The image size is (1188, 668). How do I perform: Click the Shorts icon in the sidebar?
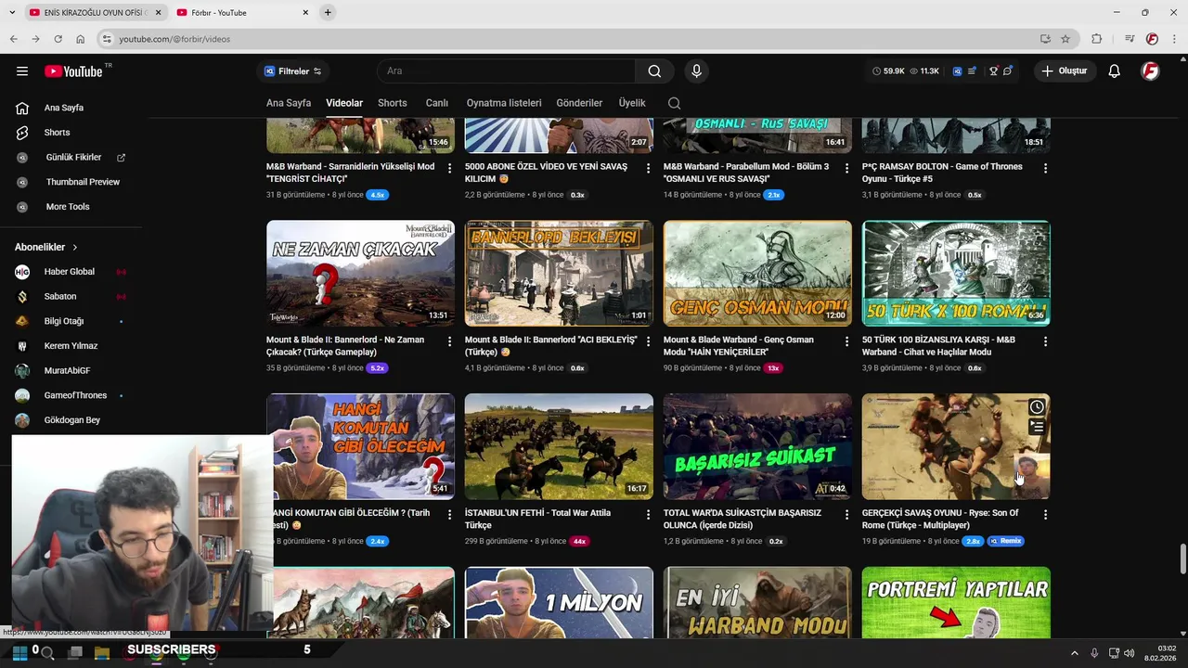click(22, 133)
